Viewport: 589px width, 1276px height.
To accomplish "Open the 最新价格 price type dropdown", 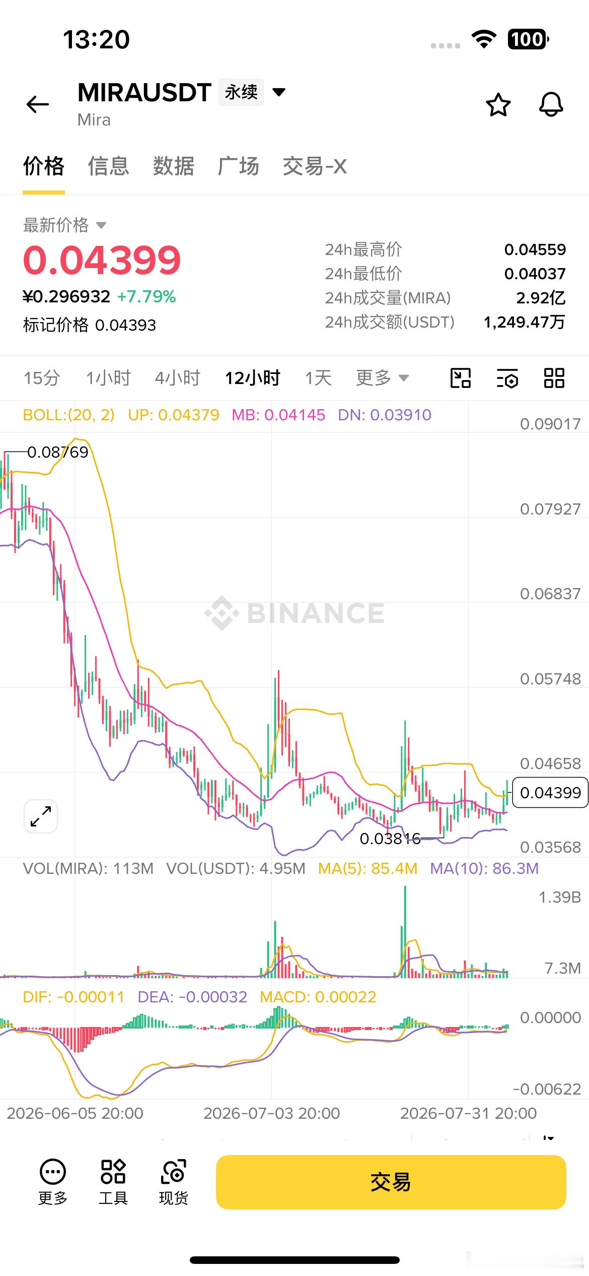I will [x=65, y=225].
